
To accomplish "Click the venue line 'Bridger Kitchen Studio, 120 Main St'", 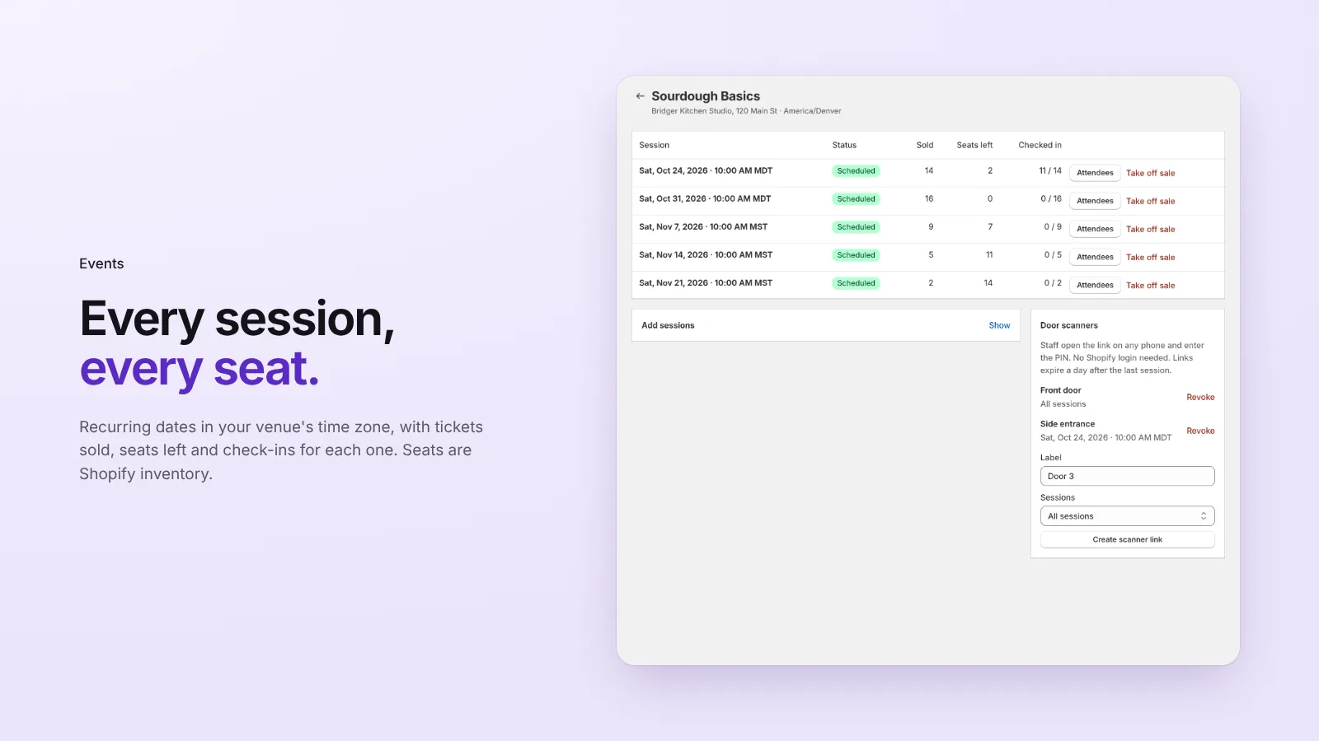I will click(714, 111).
